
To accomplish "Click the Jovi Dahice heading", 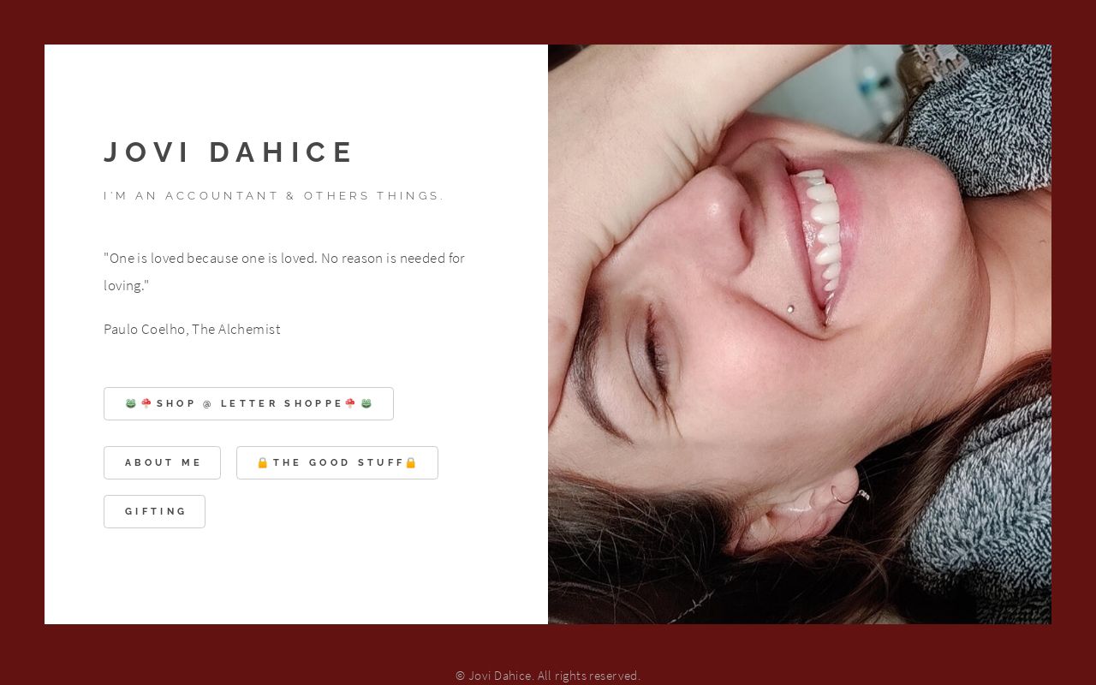I will 229,152.
